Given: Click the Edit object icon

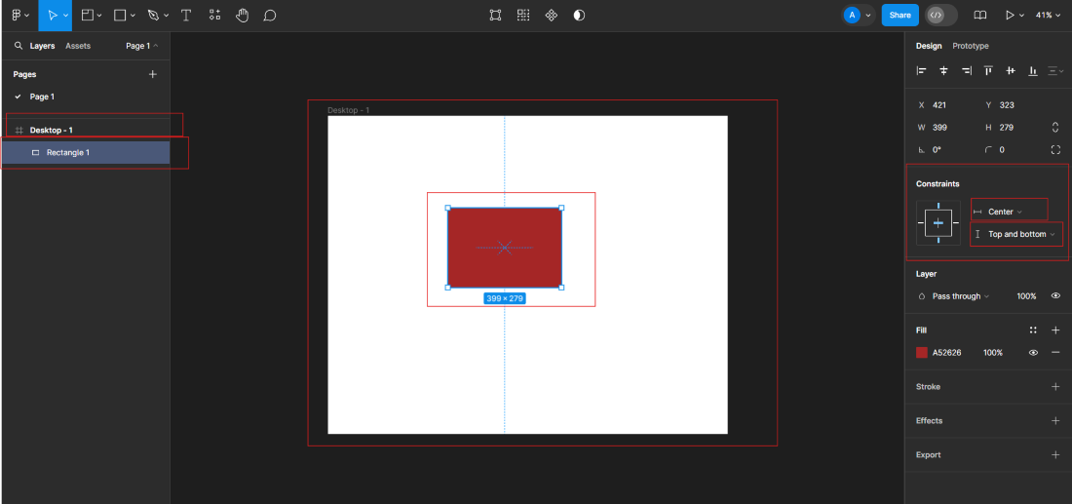Looking at the screenshot, I should point(496,15).
